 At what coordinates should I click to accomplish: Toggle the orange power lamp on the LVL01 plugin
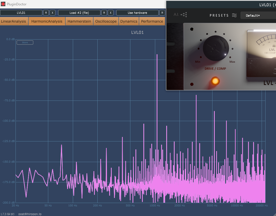point(215,81)
